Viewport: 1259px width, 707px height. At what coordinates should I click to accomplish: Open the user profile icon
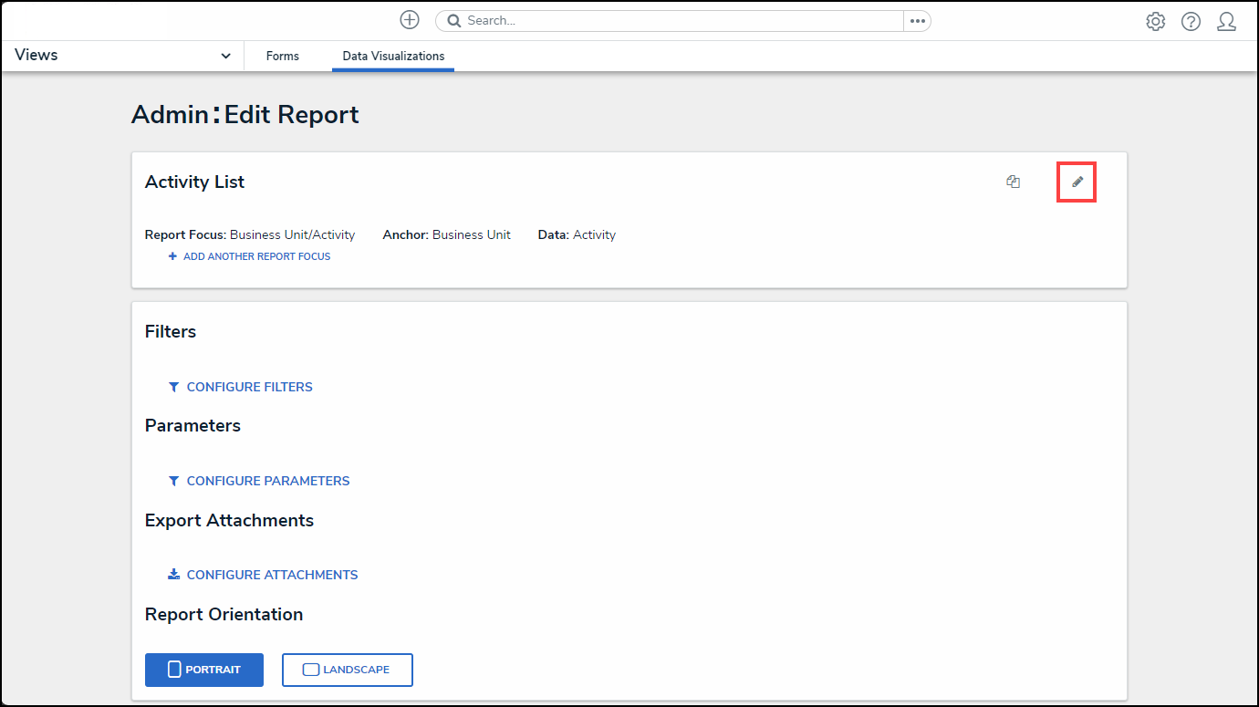point(1226,22)
